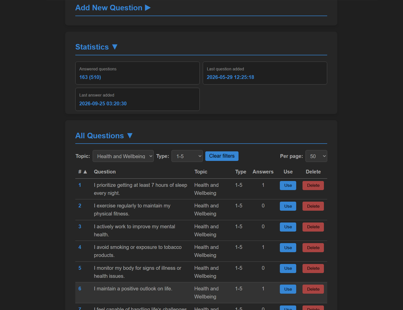Screen dimensions: 403x310
Task: Delete the question about a positive outlook
Action: (x=313, y=289)
